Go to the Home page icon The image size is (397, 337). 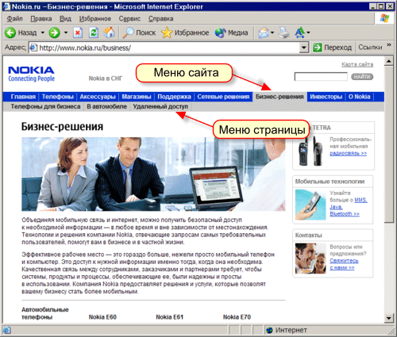[109, 33]
